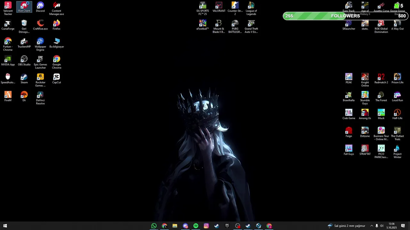Launch Riot Client from the desktop
410x230 pixels.
[24, 7]
